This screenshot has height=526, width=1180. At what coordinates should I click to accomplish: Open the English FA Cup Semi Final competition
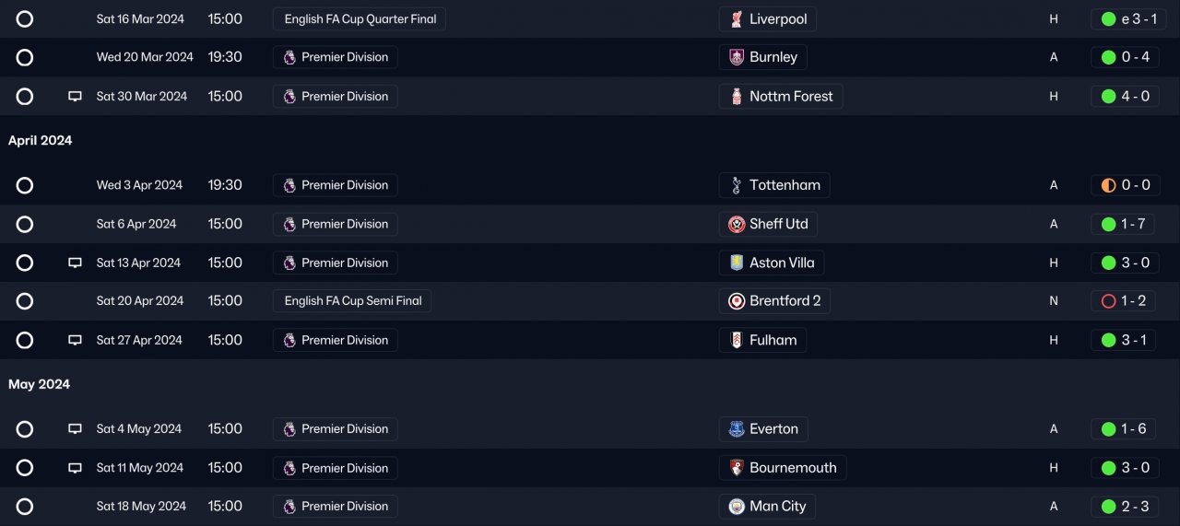[352, 301]
